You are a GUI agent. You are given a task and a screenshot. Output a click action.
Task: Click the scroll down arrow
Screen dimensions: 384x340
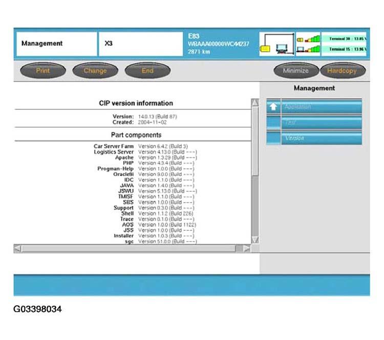255,239
